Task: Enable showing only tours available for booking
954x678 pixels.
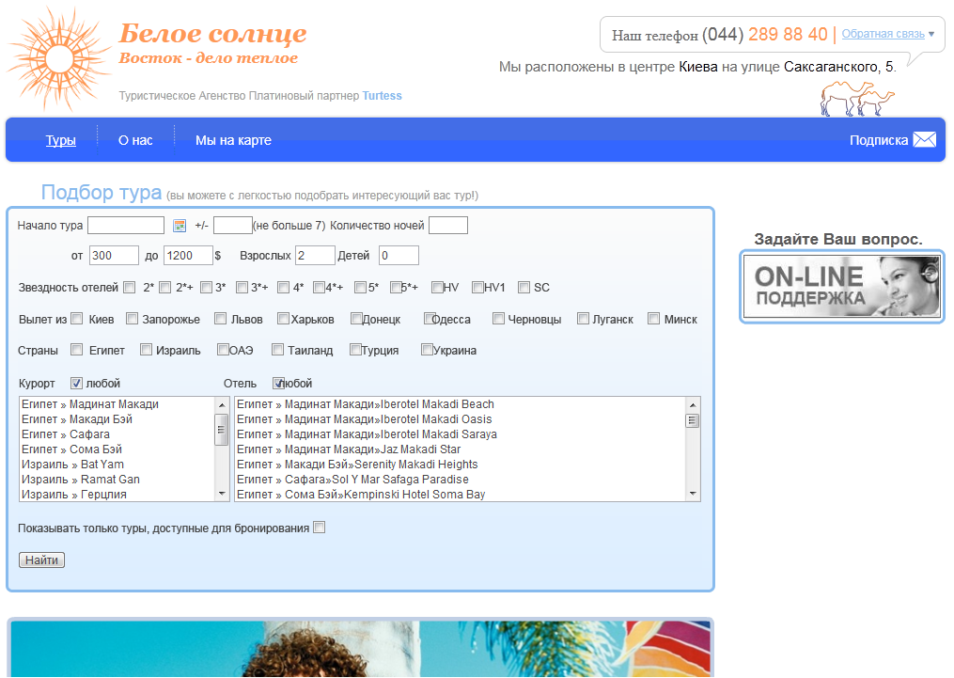Action: (320, 528)
